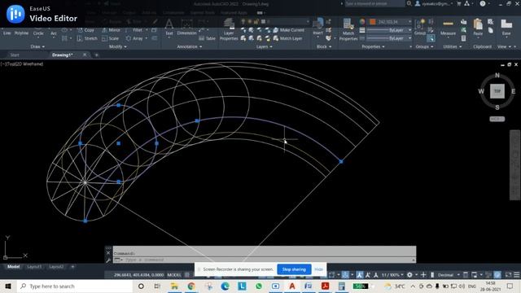Switch to the Layout2 tab
The width and height of the screenshot is (521, 293).
(56, 267)
